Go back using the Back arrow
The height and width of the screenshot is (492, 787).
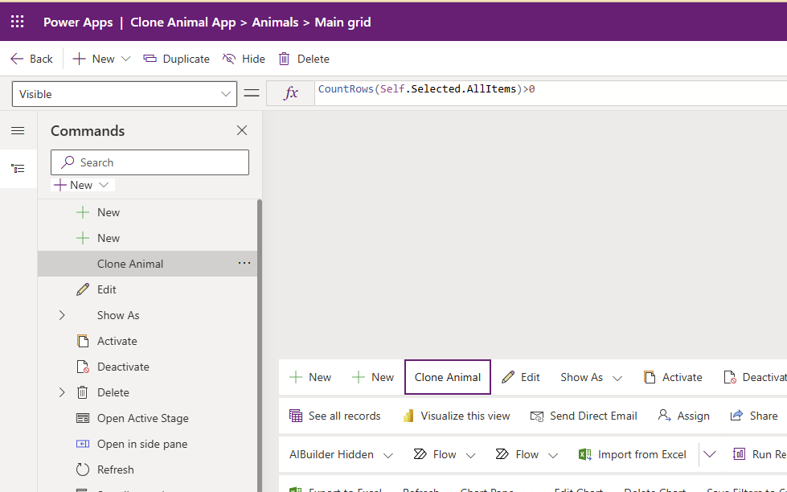[x=31, y=59]
